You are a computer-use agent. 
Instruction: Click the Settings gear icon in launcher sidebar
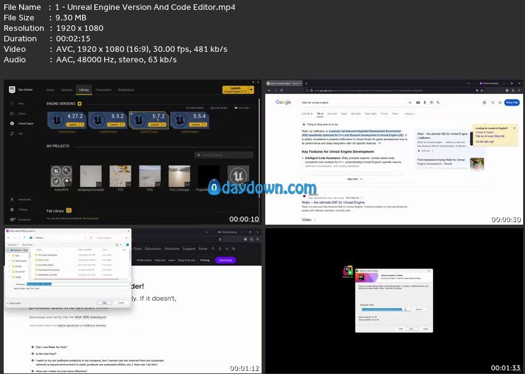(12, 210)
